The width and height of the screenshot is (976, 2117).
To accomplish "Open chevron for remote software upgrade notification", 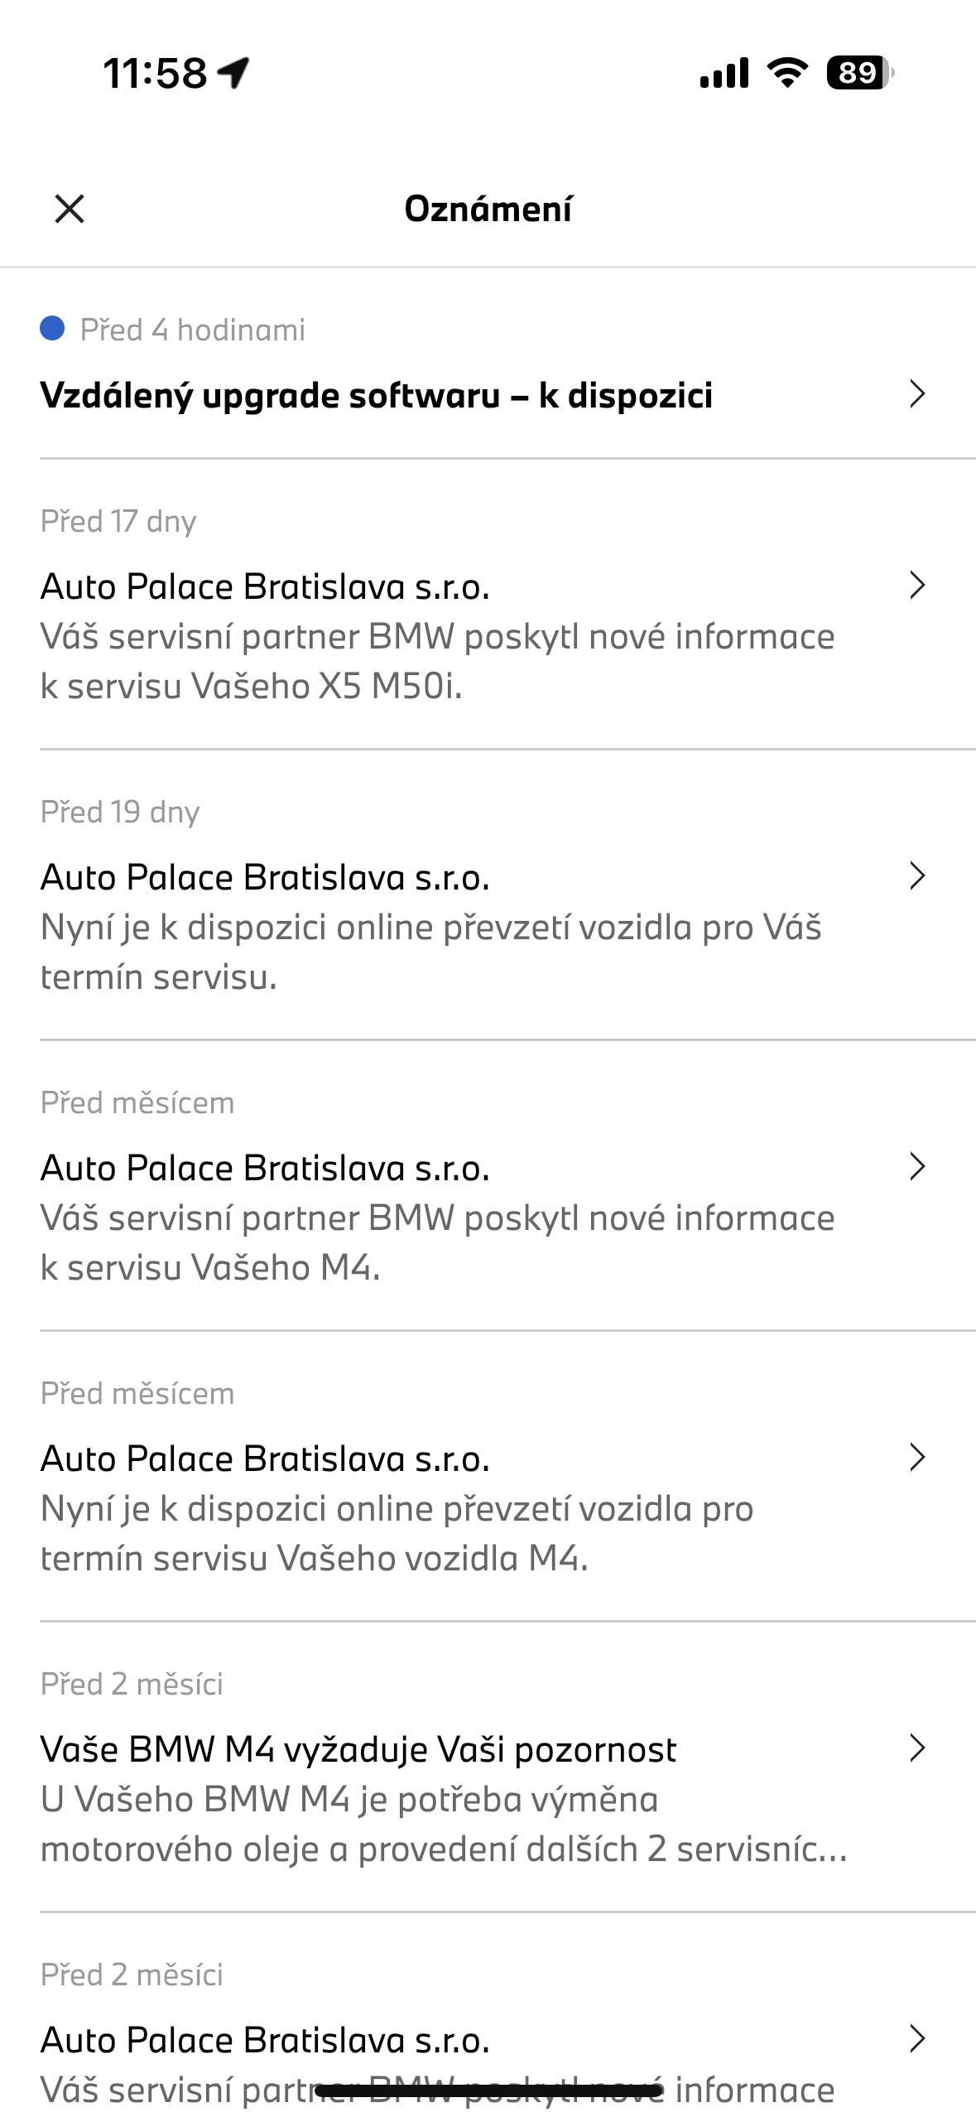I will pos(916,394).
